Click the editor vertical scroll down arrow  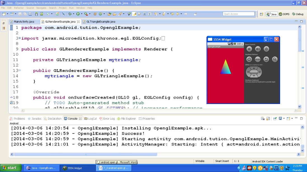[x=299, y=106]
